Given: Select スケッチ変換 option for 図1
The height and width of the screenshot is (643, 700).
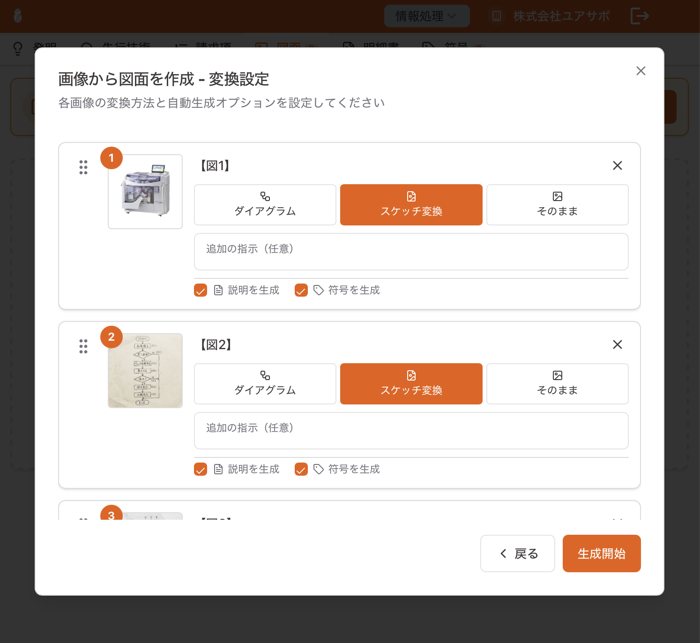Looking at the screenshot, I should click(411, 205).
